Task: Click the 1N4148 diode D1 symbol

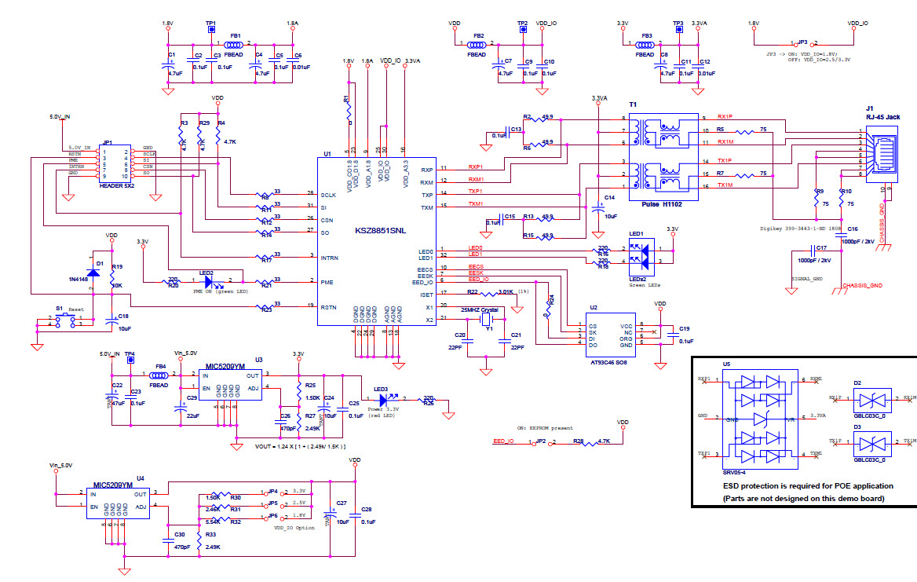Action: click(94, 271)
